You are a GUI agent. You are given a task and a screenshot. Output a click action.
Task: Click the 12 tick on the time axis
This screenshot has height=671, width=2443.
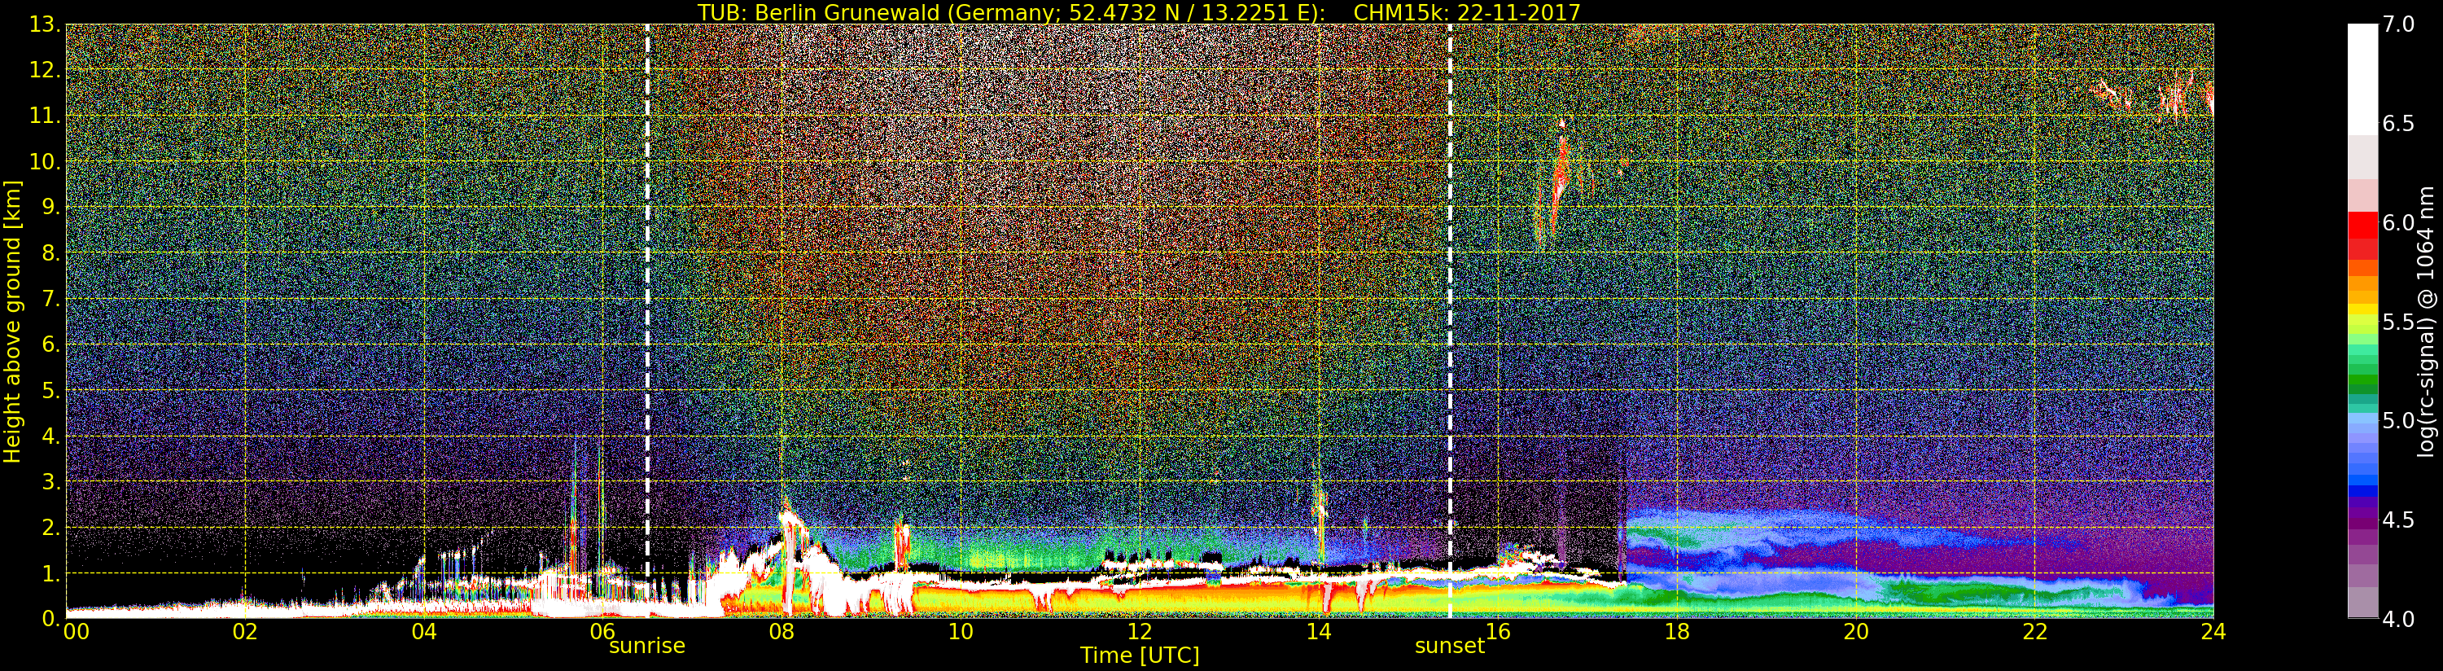tap(1139, 632)
